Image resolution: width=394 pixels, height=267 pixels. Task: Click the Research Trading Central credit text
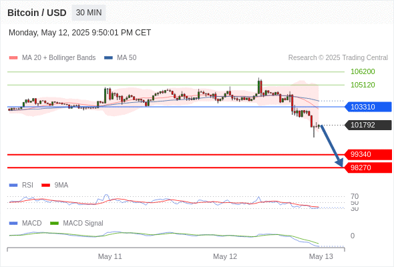pyautogui.click(x=338, y=58)
